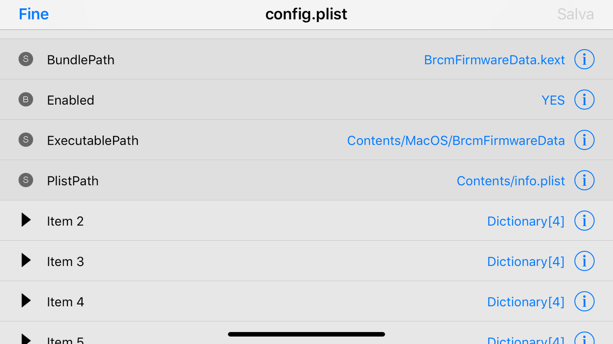Open info for the Enabled row

click(584, 100)
